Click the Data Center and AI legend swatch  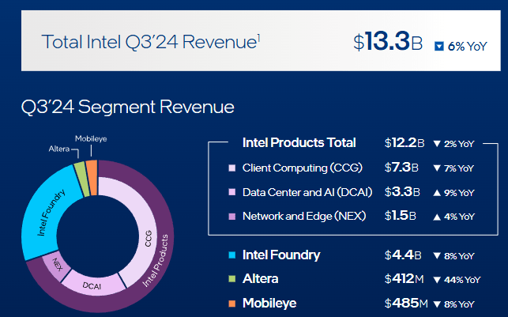231,192
